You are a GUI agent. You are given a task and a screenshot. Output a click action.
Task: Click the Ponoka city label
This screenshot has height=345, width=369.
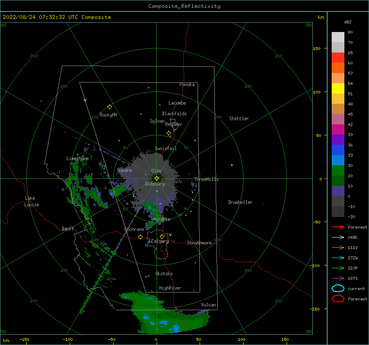point(187,85)
